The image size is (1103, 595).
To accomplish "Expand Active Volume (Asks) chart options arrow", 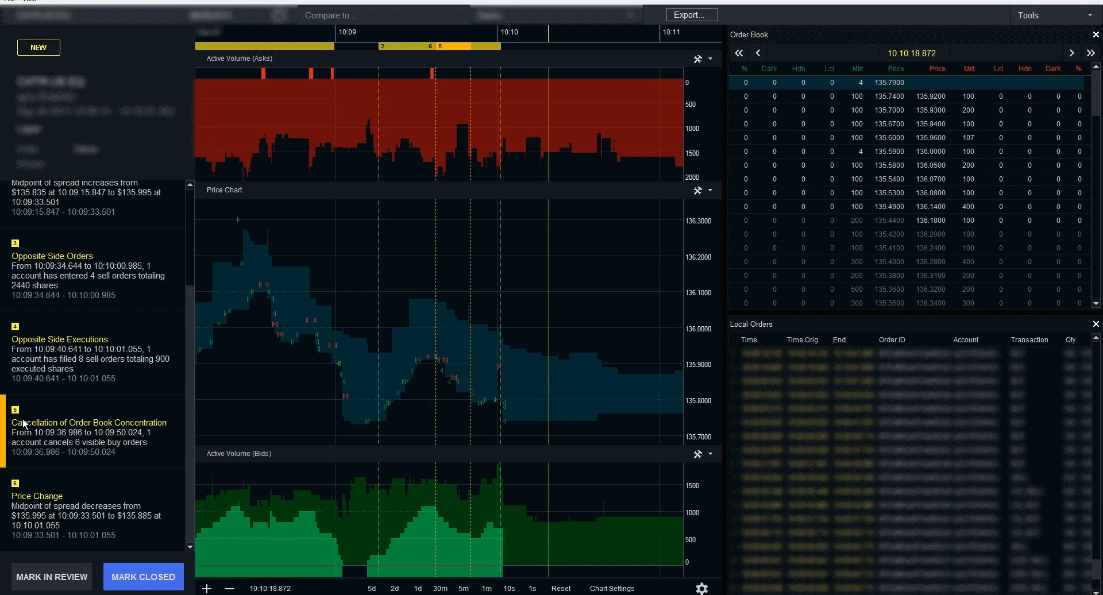I will tap(711, 59).
